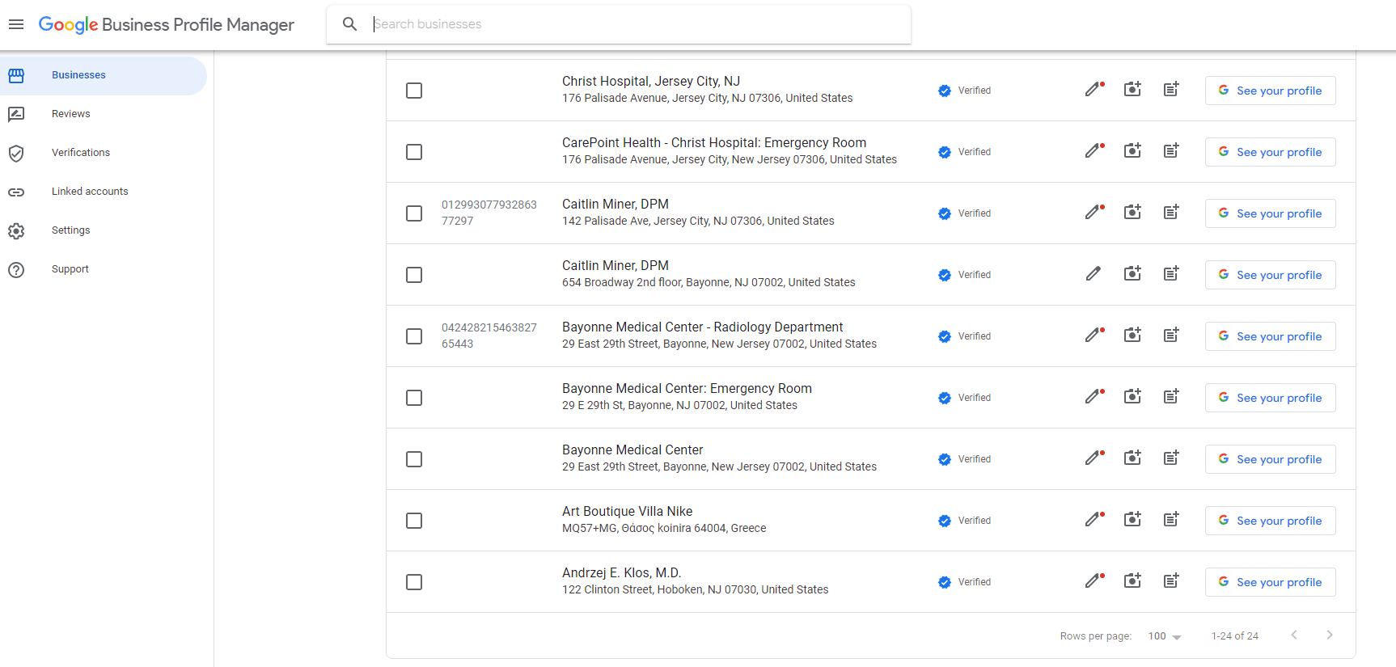
Task: Edit profile for CarePoint Health Emergency Room
Action: pyautogui.click(x=1094, y=151)
